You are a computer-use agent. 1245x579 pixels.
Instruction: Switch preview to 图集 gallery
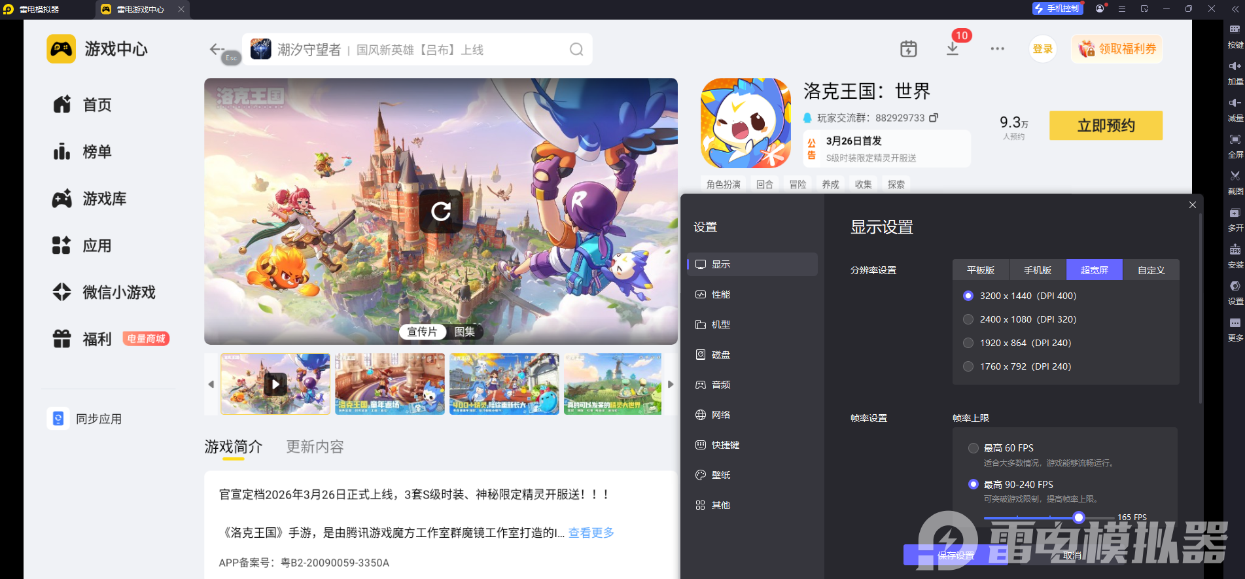[465, 332]
